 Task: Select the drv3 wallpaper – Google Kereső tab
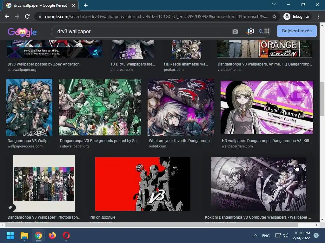pyautogui.click(x=40, y=6)
